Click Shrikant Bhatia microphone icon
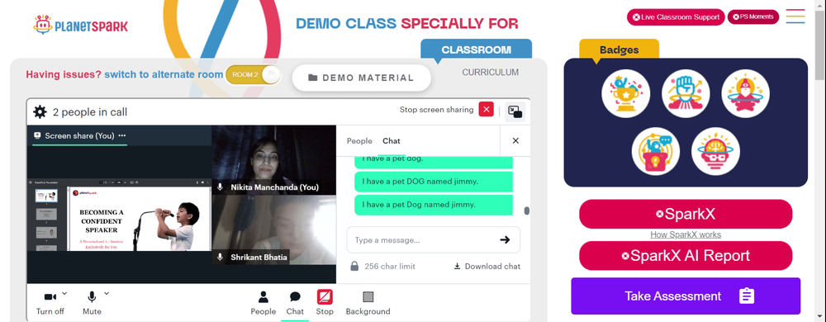This screenshot has width=826, height=322. 221,258
